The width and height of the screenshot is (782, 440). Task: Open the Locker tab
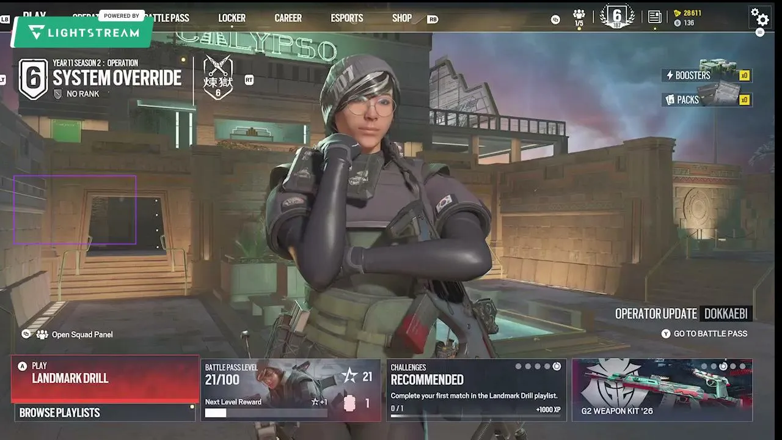click(x=232, y=18)
